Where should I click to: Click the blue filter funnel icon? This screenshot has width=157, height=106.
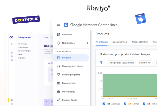(101, 63)
